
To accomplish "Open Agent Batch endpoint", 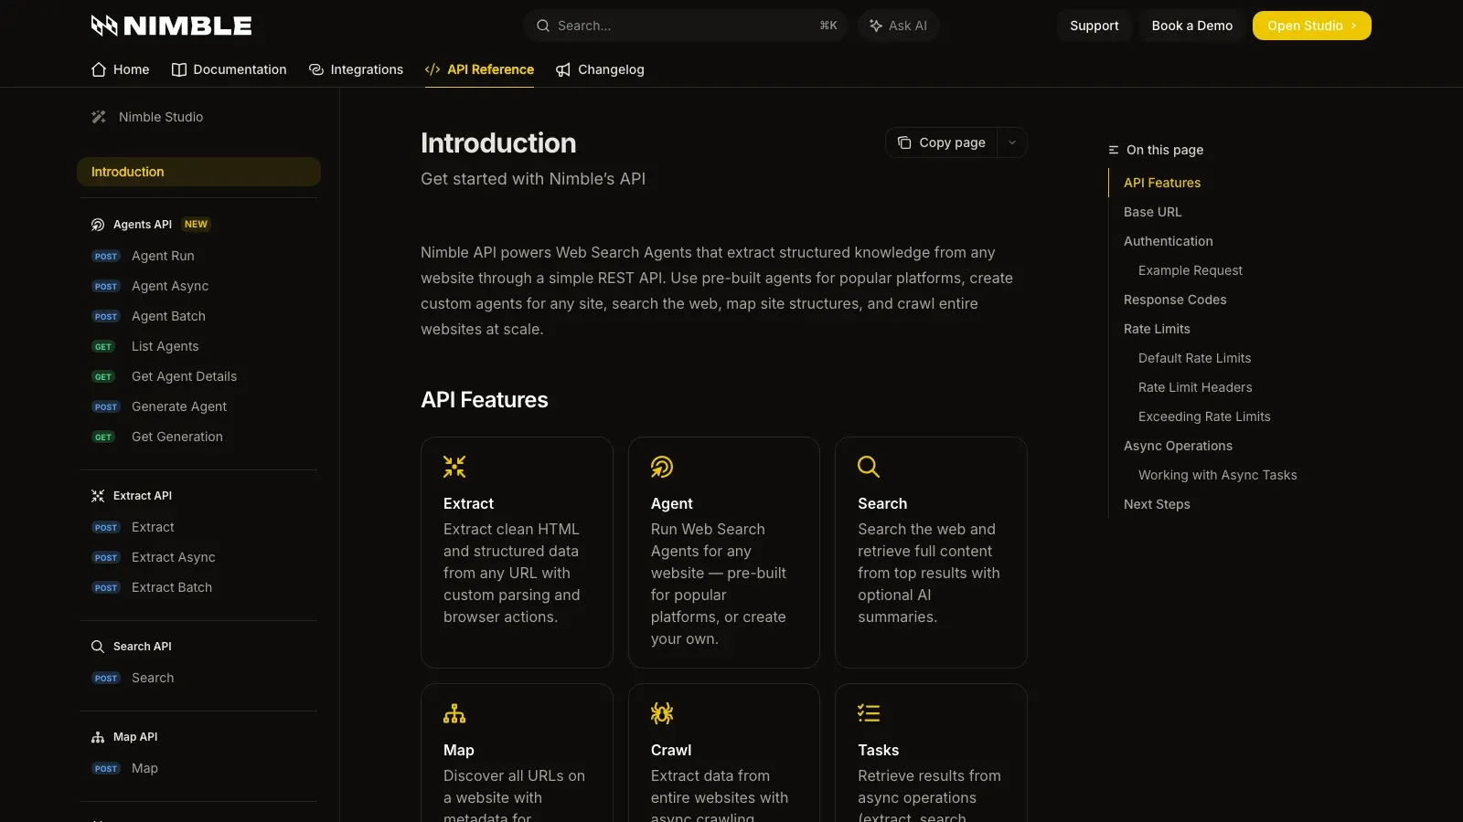I will coord(198,316).
